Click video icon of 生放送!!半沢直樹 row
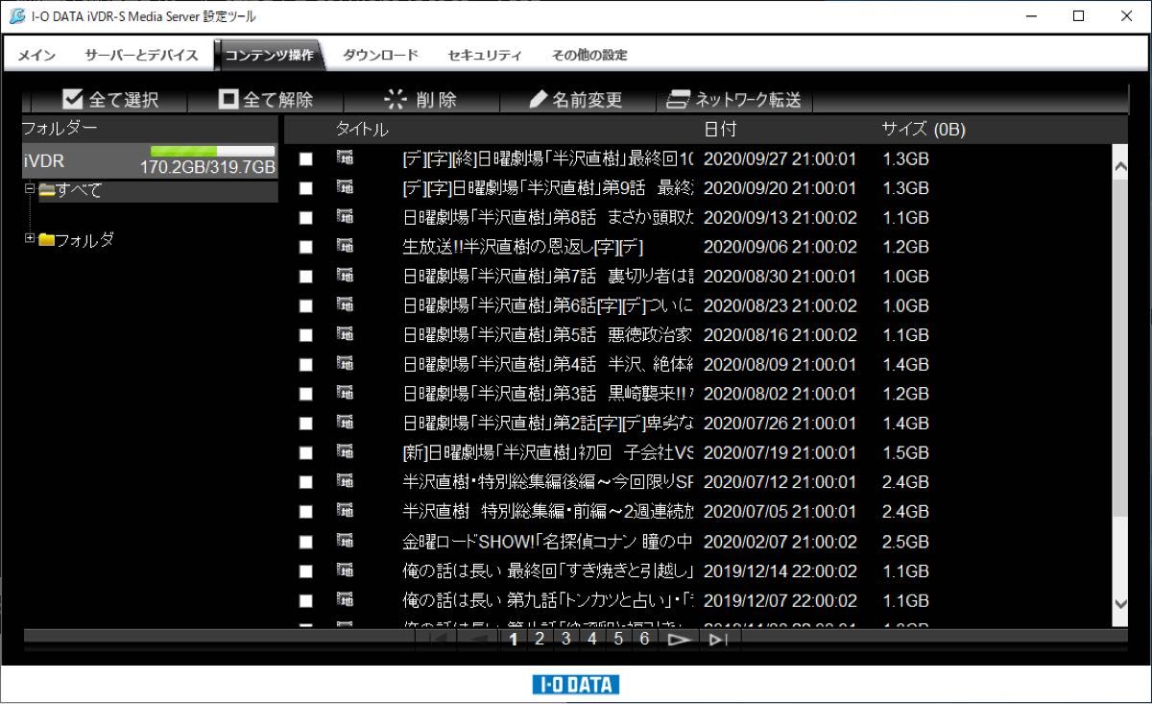The height and width of the screenshot is (704, 1152). [x=345, y=247]
